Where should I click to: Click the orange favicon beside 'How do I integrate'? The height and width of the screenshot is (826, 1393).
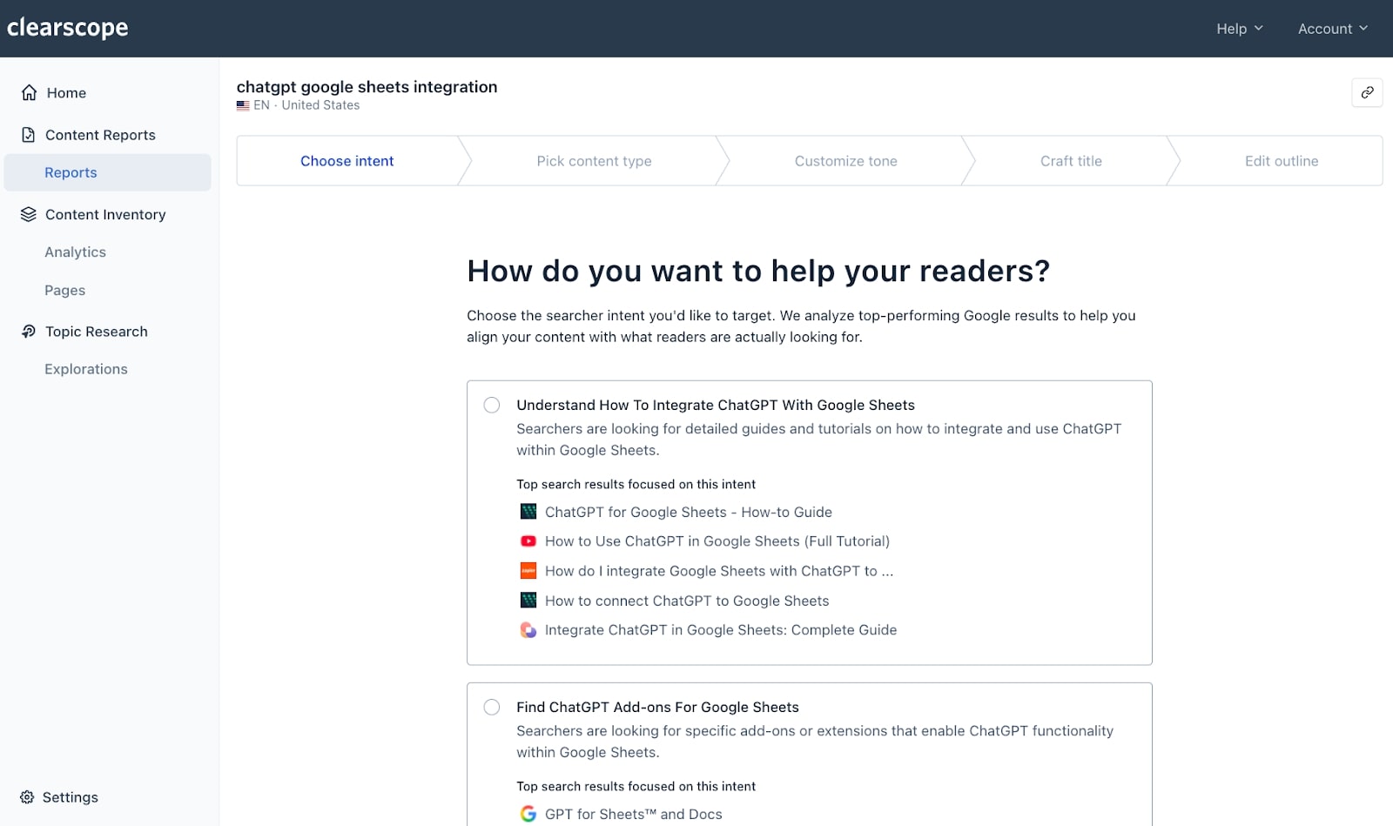tap(528, 571)
